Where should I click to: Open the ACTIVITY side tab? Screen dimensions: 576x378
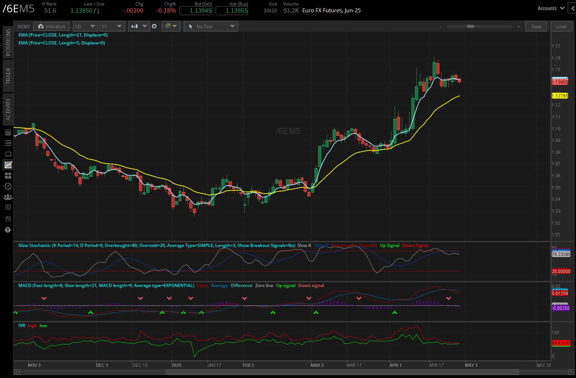click(8, 109)
